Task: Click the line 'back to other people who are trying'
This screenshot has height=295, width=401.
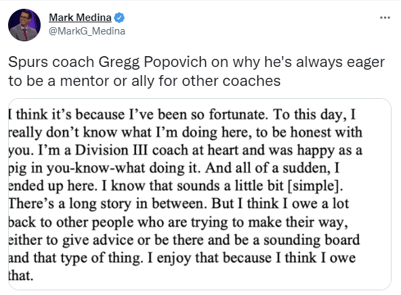Action: 178,222
